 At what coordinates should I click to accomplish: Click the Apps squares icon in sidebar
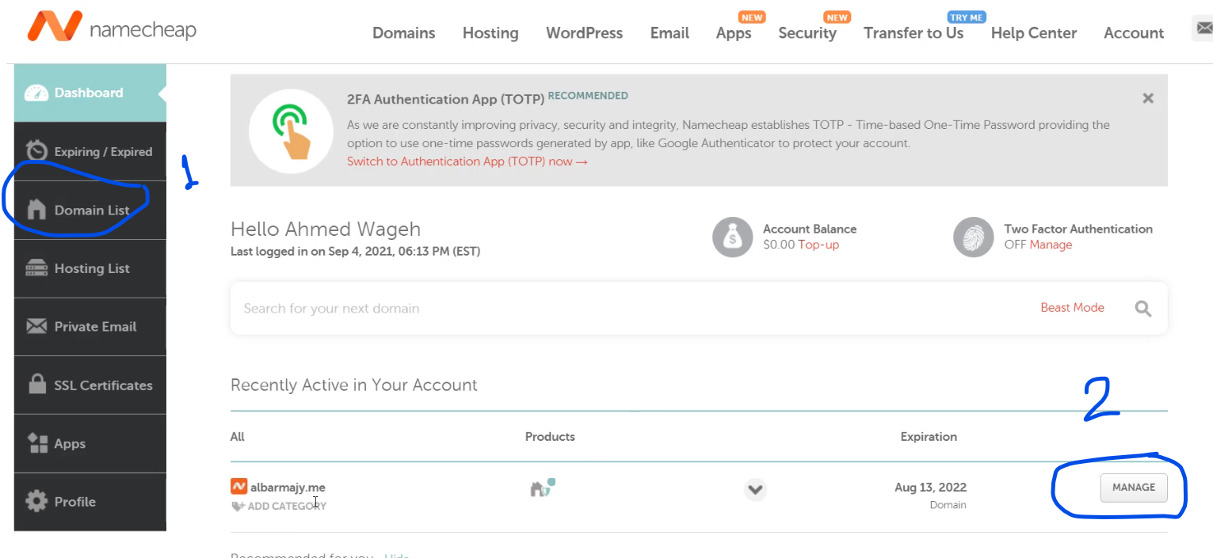click(x=37, y=443)
